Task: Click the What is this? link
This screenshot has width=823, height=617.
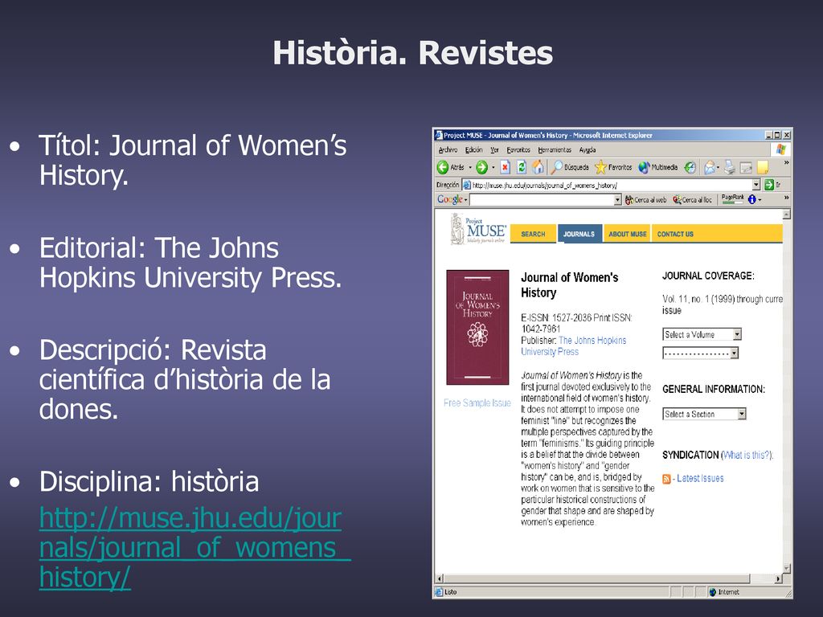Action: [x=747, y=455]
